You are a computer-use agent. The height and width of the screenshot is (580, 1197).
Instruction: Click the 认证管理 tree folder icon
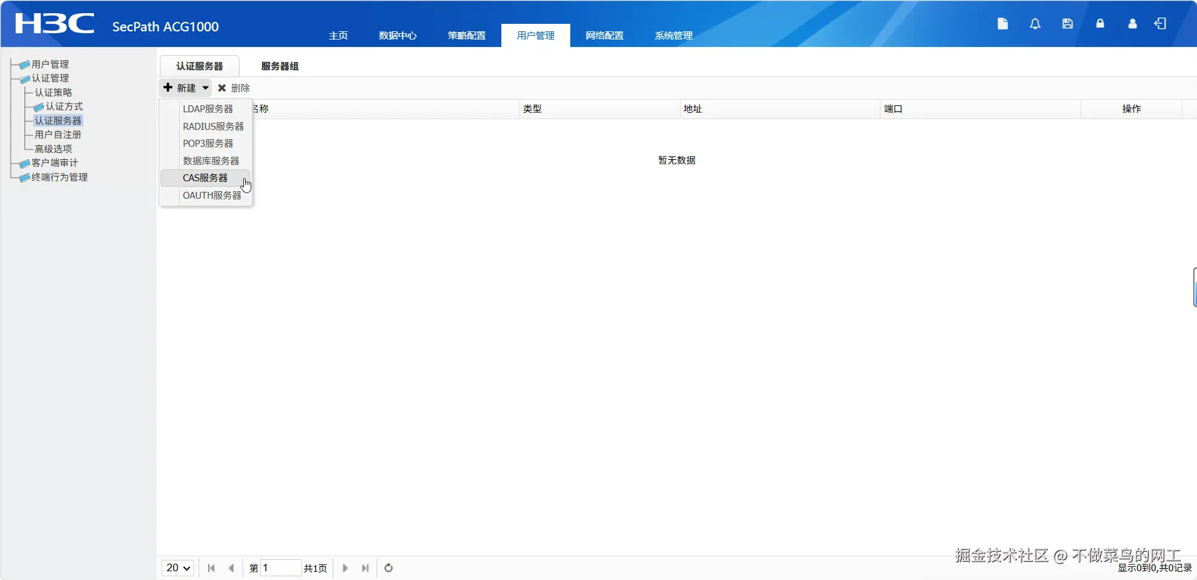pyautogui.click(x=24, y=79)
